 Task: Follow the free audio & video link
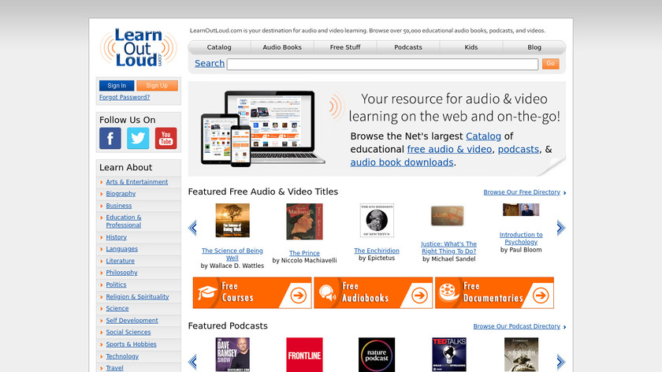449,149
